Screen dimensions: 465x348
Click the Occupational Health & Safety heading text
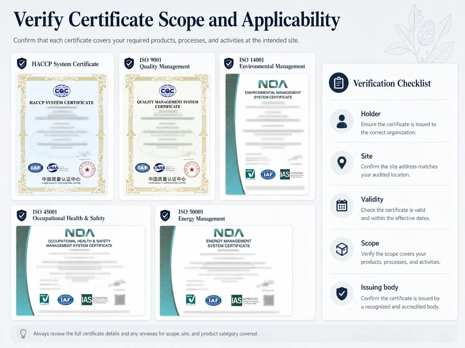point(69,218)
